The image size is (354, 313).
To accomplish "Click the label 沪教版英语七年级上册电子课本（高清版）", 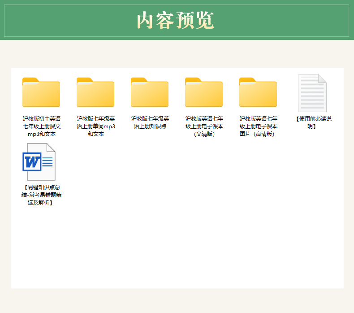I will point(204,126).
